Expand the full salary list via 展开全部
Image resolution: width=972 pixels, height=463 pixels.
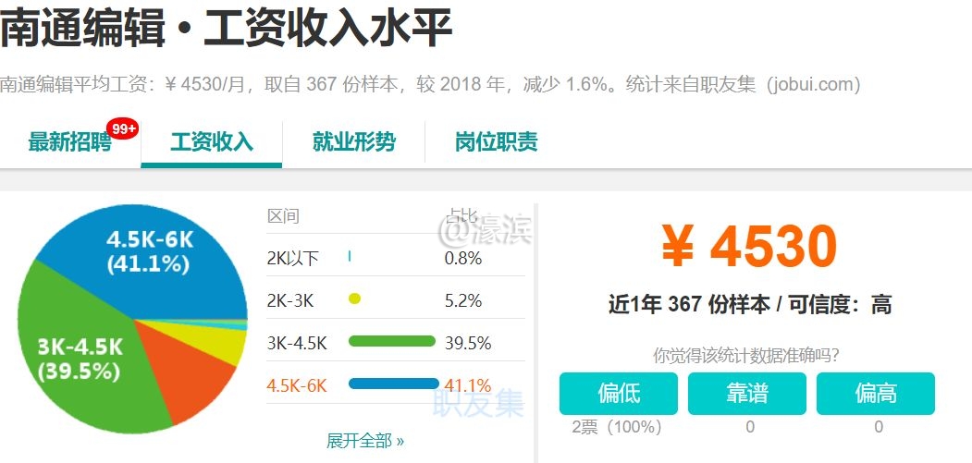coord(365,441)
